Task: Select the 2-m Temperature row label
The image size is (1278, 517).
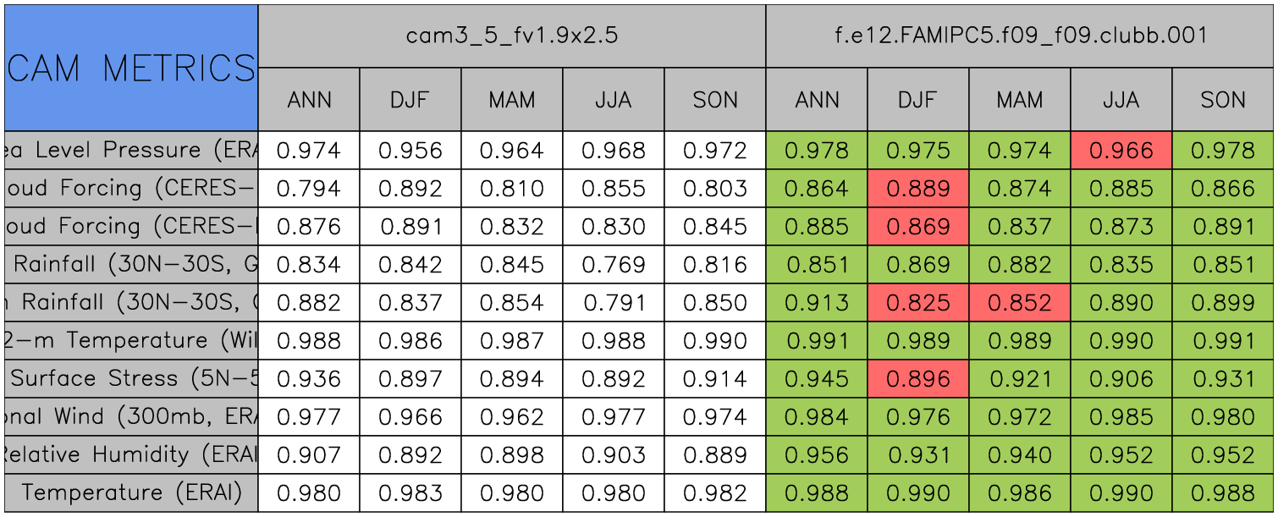Action: point(131,341)
